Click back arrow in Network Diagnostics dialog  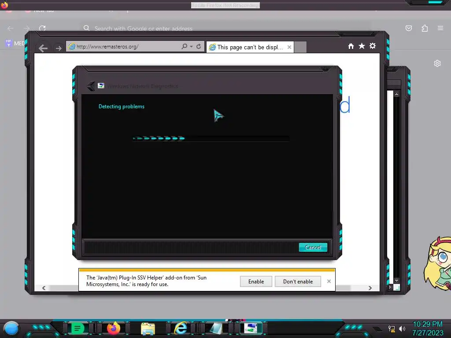[91, 86]
